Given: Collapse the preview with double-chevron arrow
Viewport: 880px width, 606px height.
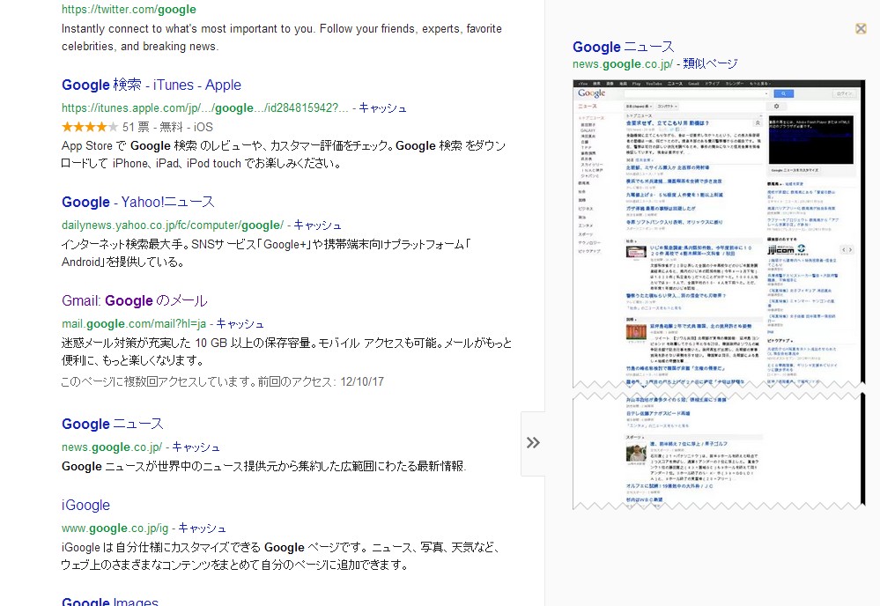Looking at the screenshot, I should click(533, 443).
